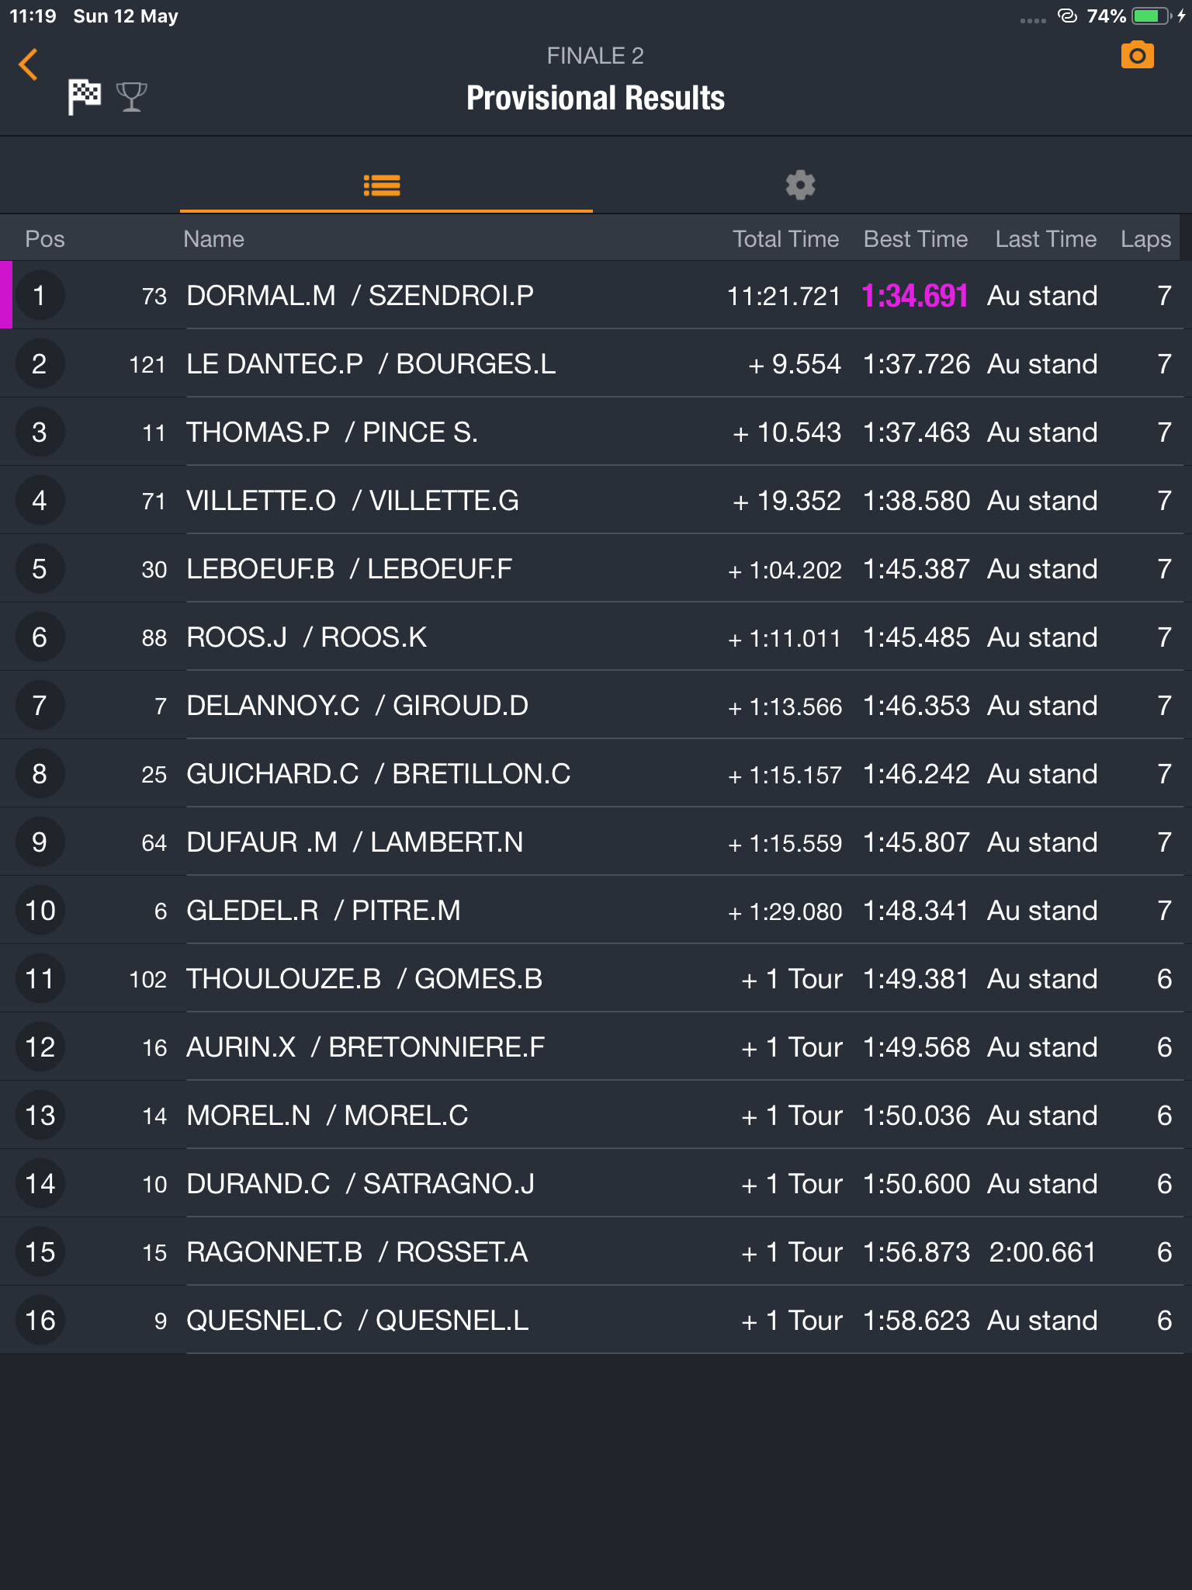Click the Name column header
Image resolution: width=1192 pixels, height=1590 pixels.
point(213,239)
